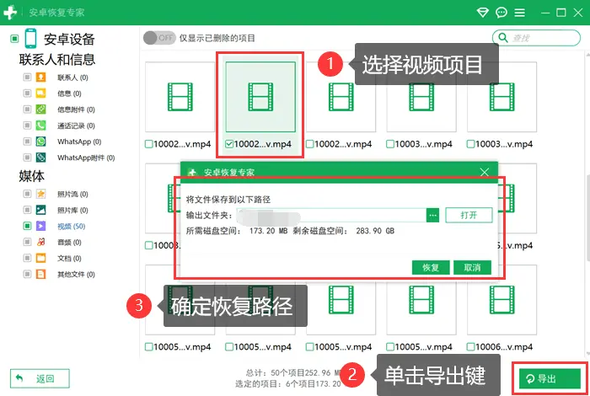Check the Contacts (联系人) checkbox
The height and width of the screenshot is (396, 590).
[27, 78]
